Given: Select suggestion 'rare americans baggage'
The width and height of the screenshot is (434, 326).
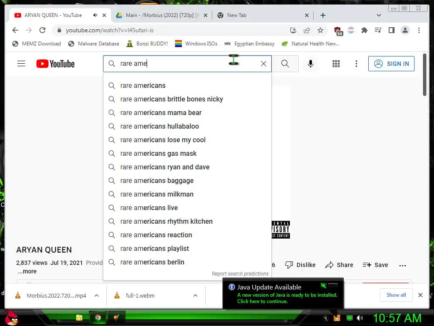Looking at the screenshot, I should click(187, 181).
